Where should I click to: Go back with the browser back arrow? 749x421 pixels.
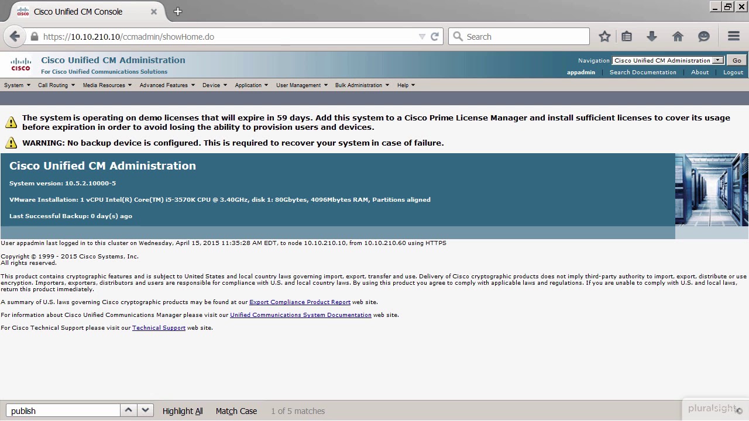coord(15,36)
